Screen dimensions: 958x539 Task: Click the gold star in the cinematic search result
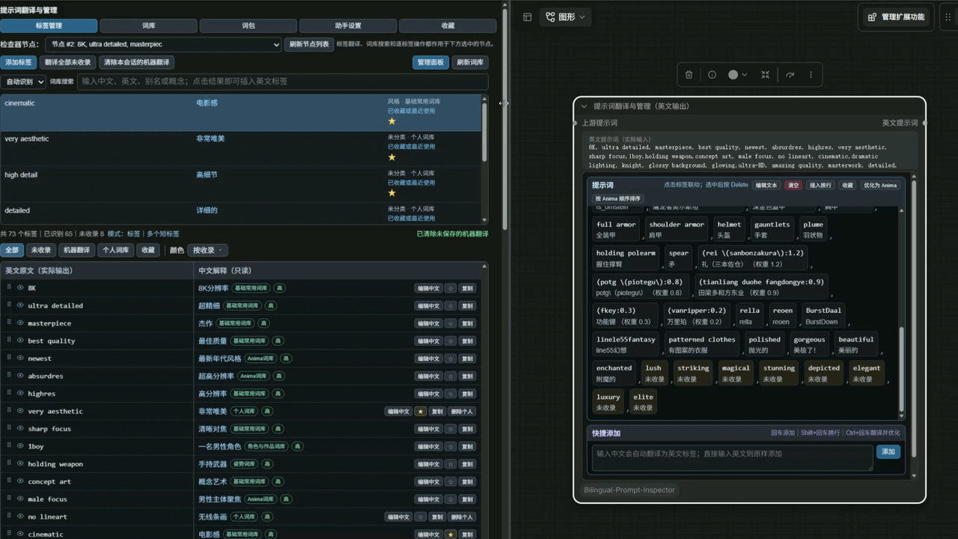point(391,121)
